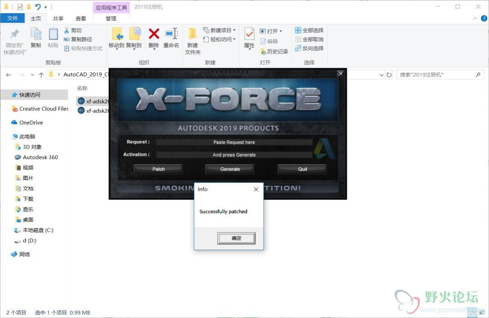Screen dimensions: 489x318
Task: Select the Cut (剪切) scissors icon
Action: [x=67, y=30]
